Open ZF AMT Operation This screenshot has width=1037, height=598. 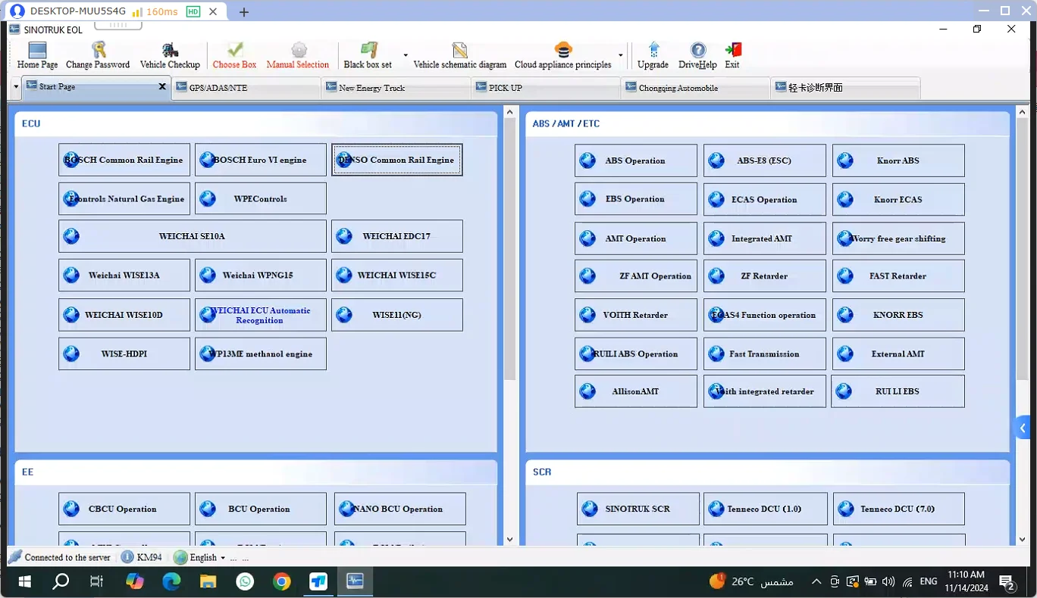(x=636, y=276)
